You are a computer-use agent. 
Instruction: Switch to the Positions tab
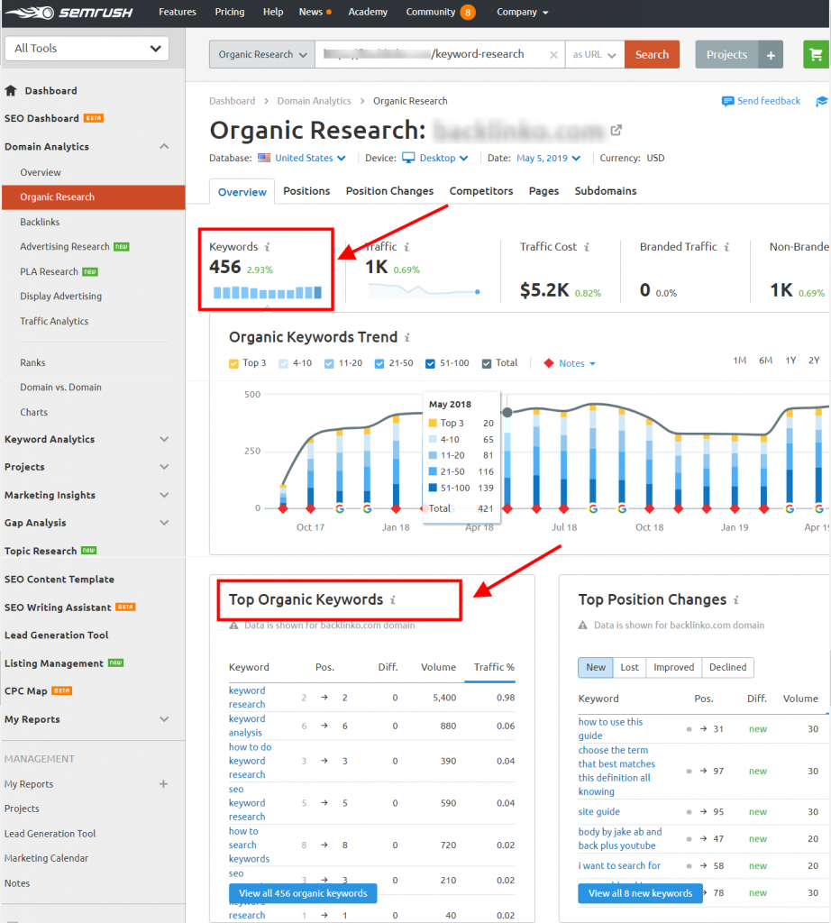[306, 191]
